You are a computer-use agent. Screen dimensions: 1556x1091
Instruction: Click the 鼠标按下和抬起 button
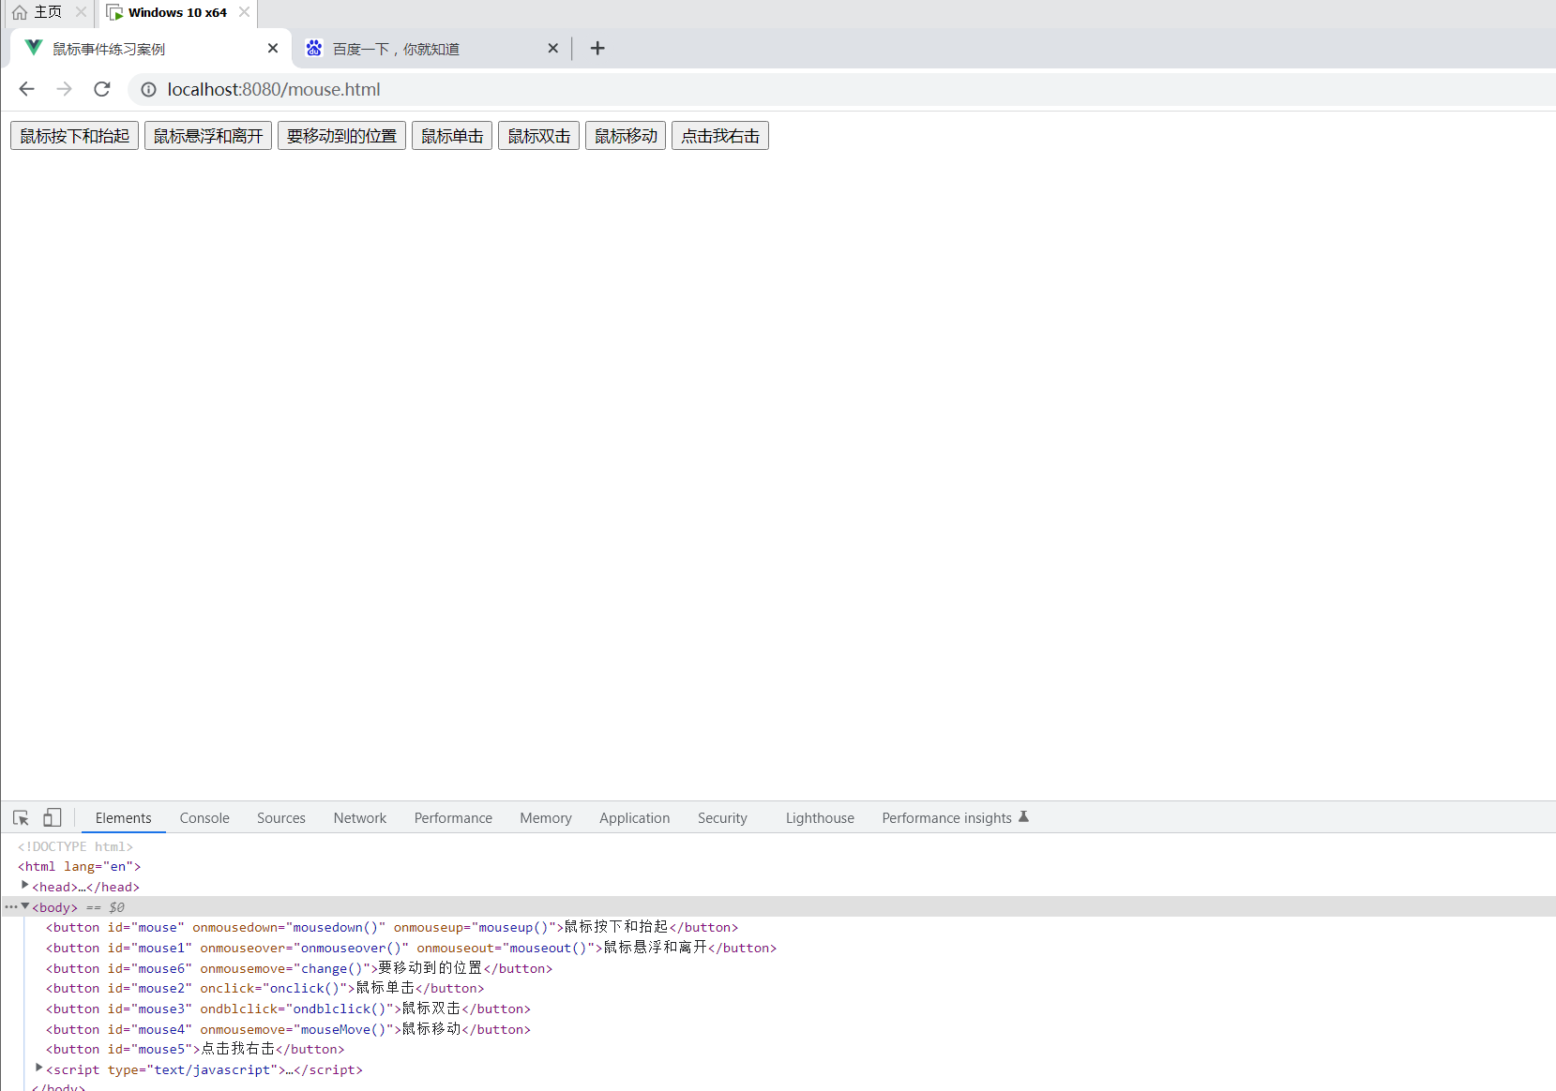[75, 136]
